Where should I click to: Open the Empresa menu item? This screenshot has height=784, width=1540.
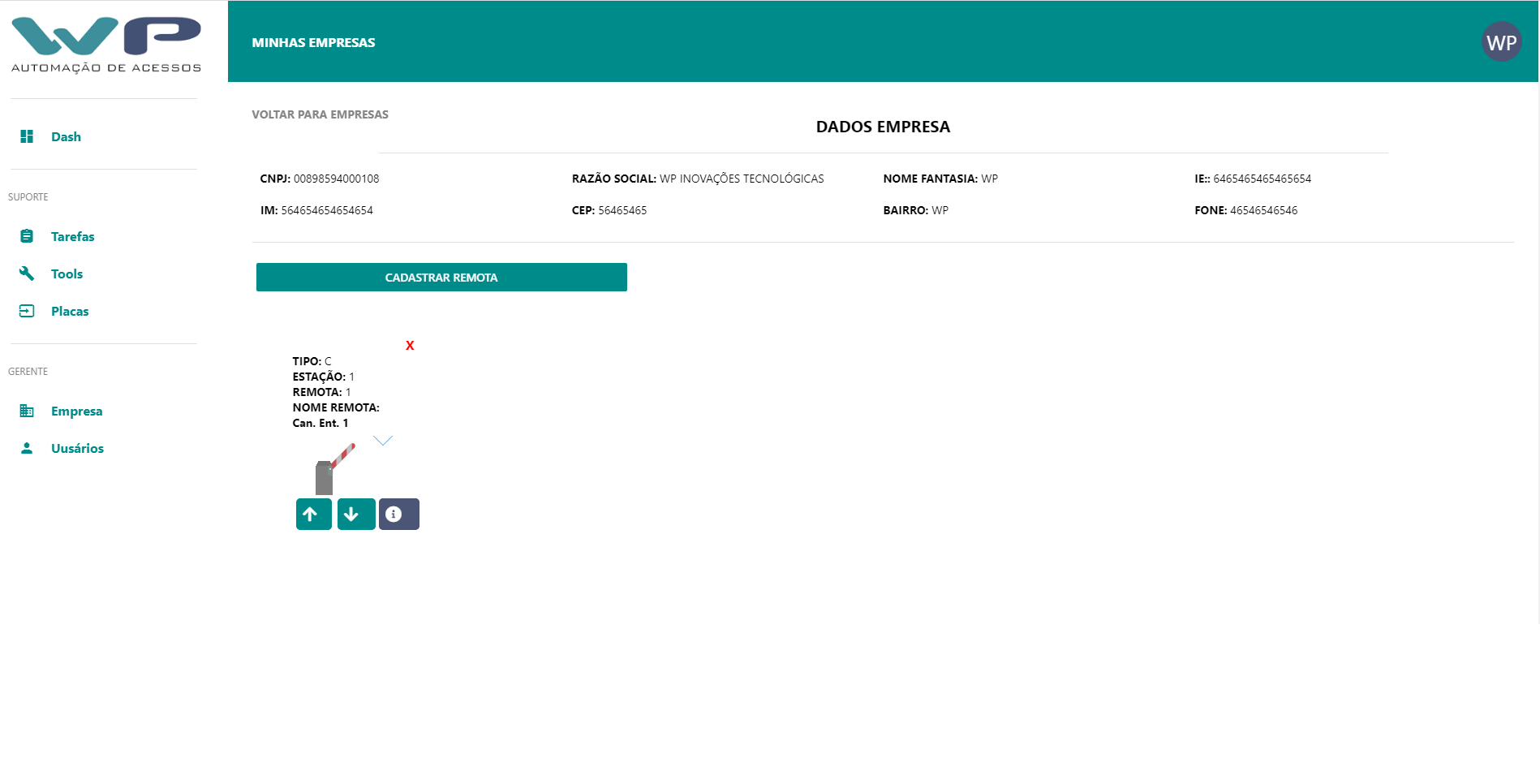(77, 411)
